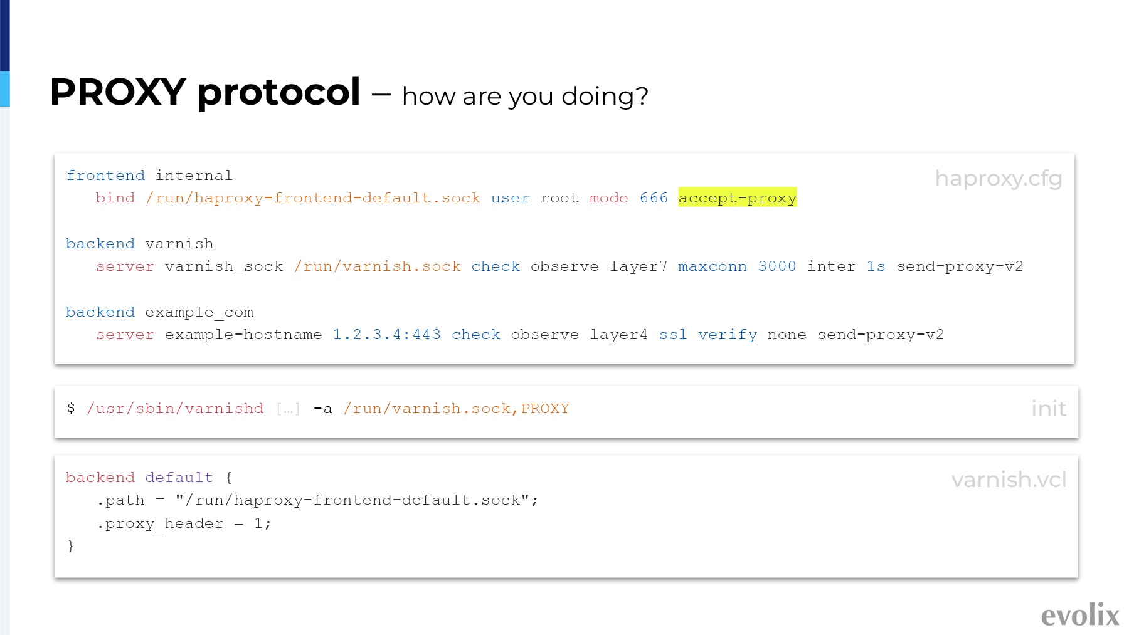Click the word 'layer4'

click(618, 335)
